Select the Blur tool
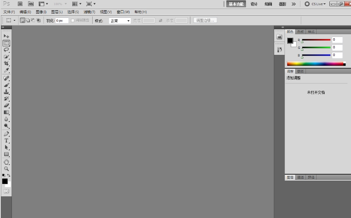 click(x=6, y=119)
